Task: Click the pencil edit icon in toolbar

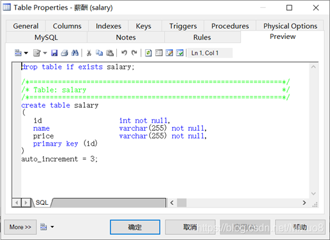Action: click(169, 53)
